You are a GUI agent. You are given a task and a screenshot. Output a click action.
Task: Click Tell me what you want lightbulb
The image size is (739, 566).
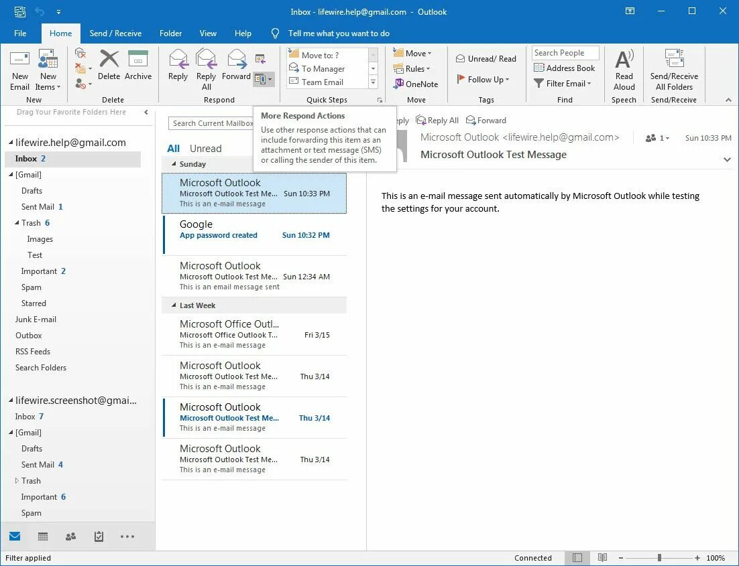click(x=275, y=33)
